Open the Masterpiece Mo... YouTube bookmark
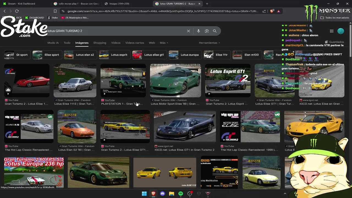 pyautogui.click(x=75, y=18)
